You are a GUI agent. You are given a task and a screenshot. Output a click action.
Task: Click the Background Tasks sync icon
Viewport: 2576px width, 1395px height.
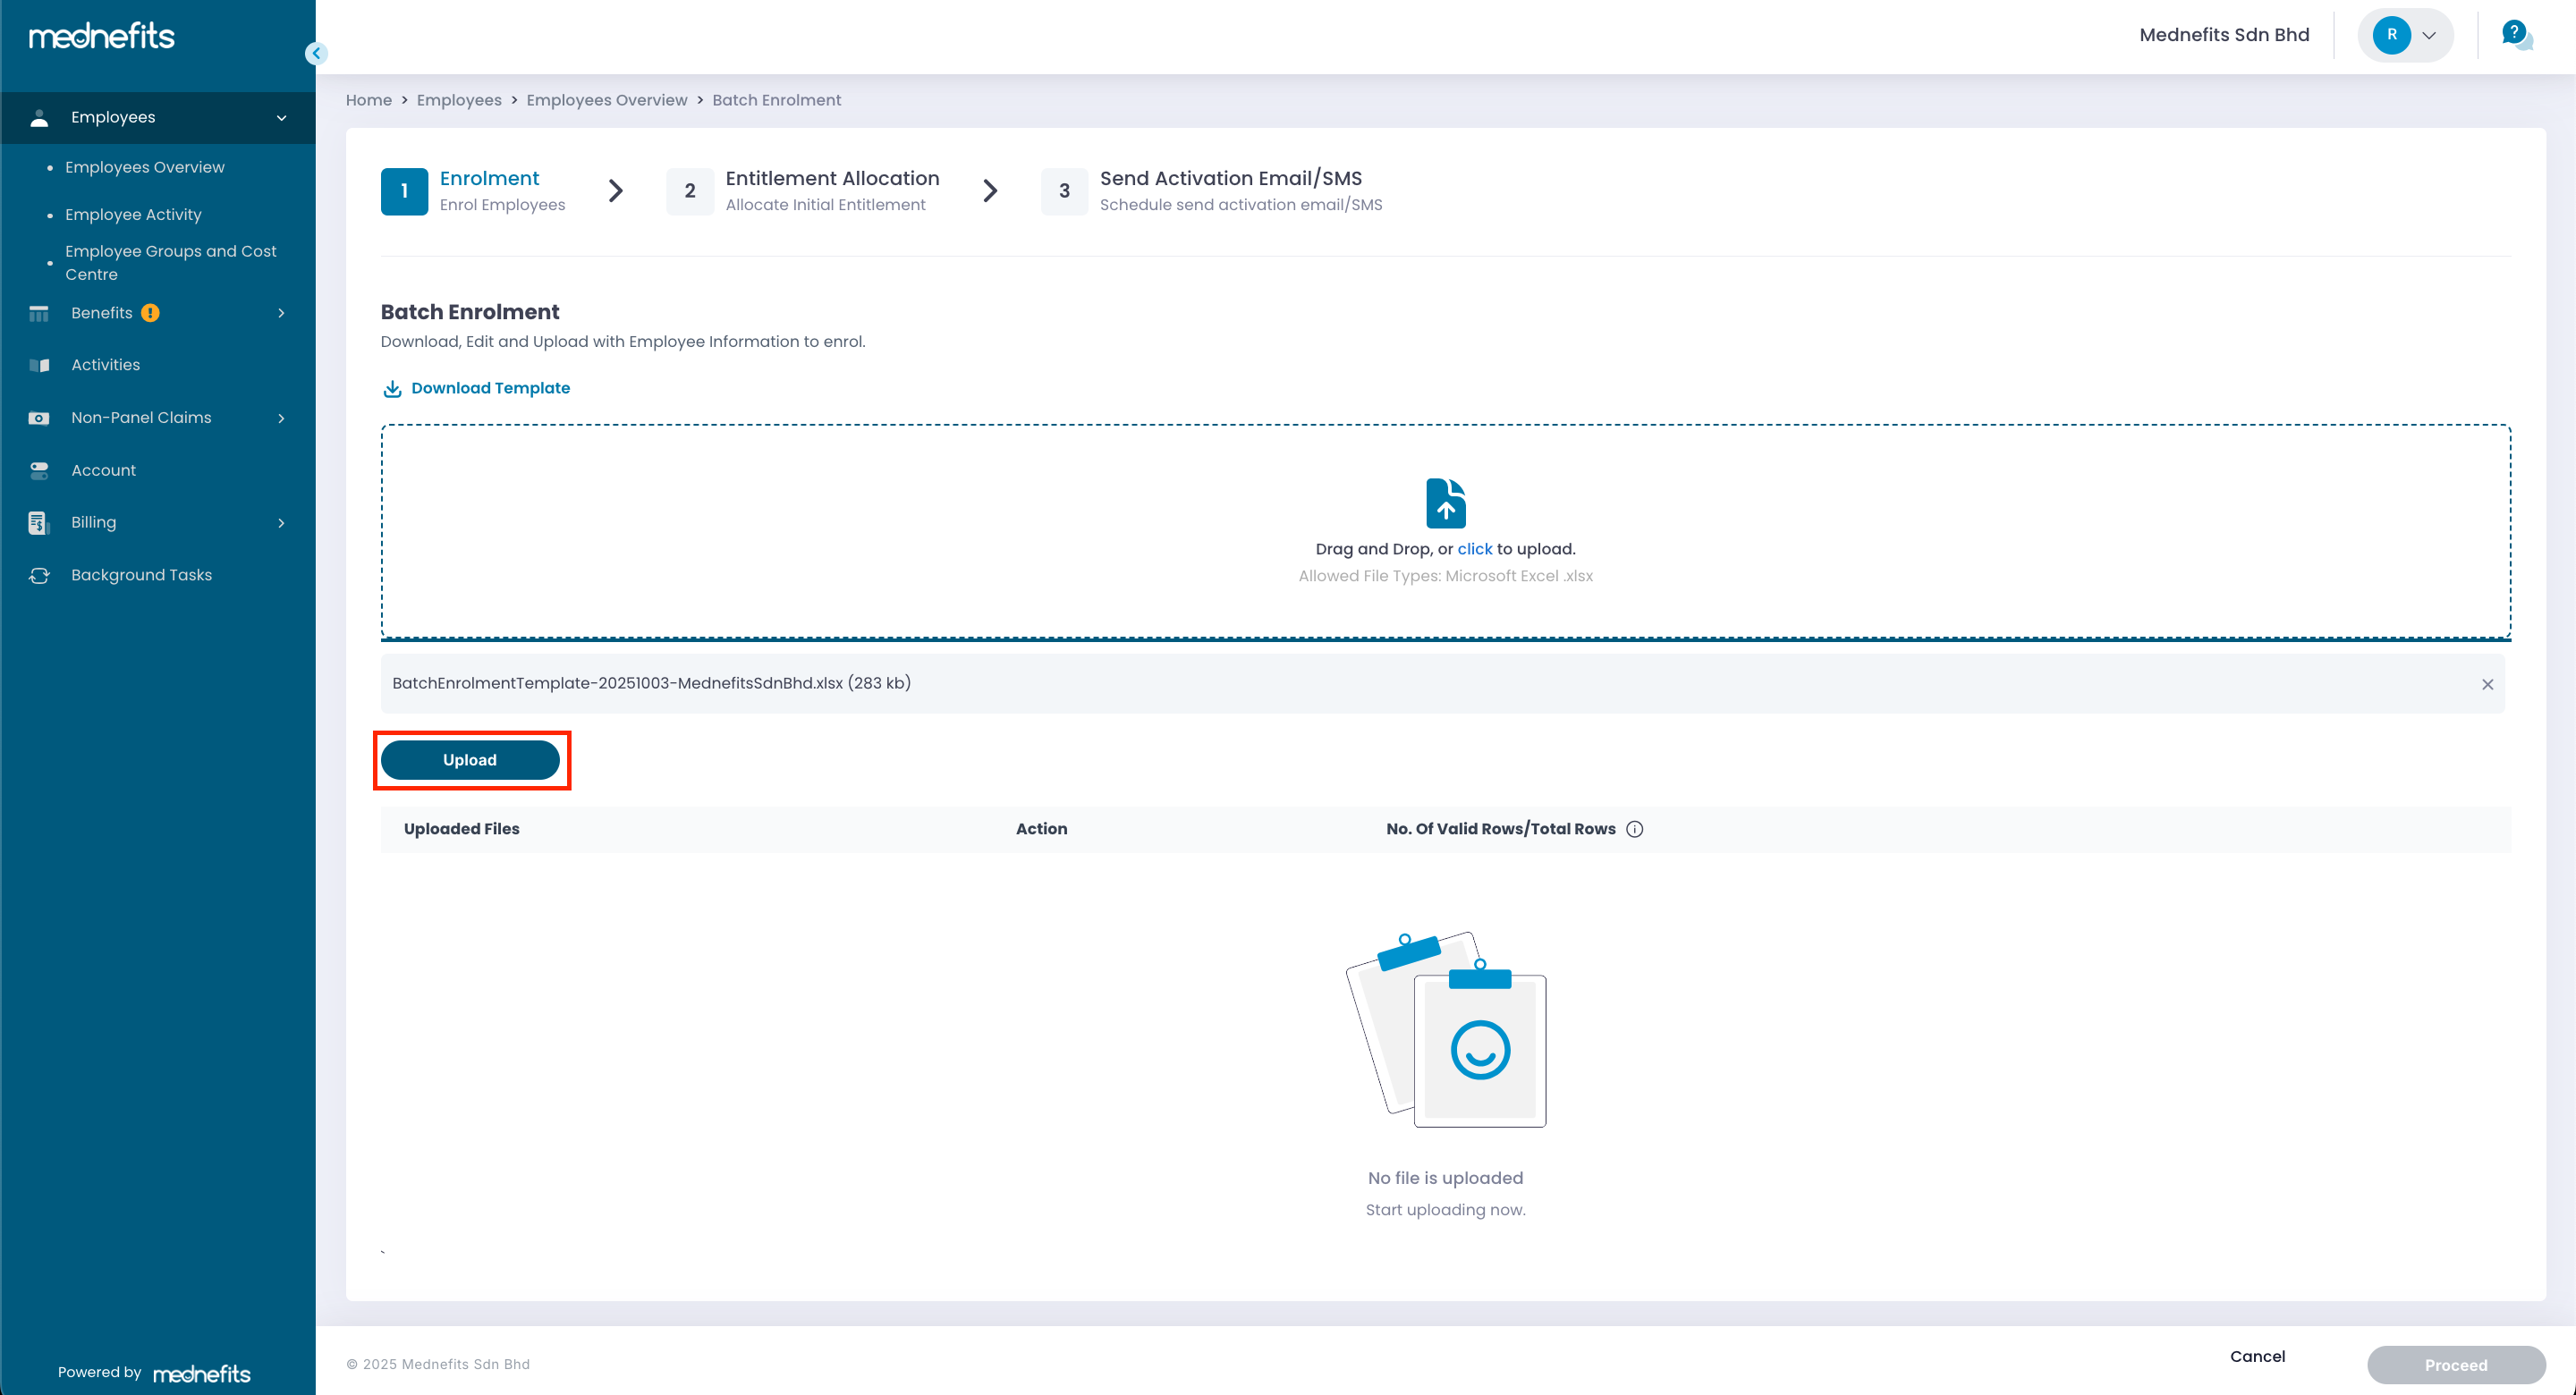pyautogui.click(x=39, y=575)
